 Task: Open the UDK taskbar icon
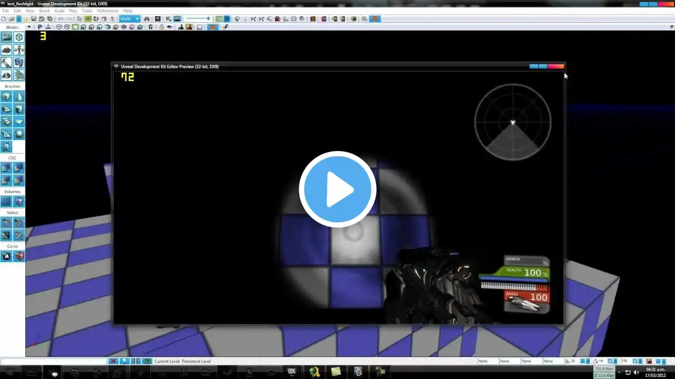(x=292, y=372)
